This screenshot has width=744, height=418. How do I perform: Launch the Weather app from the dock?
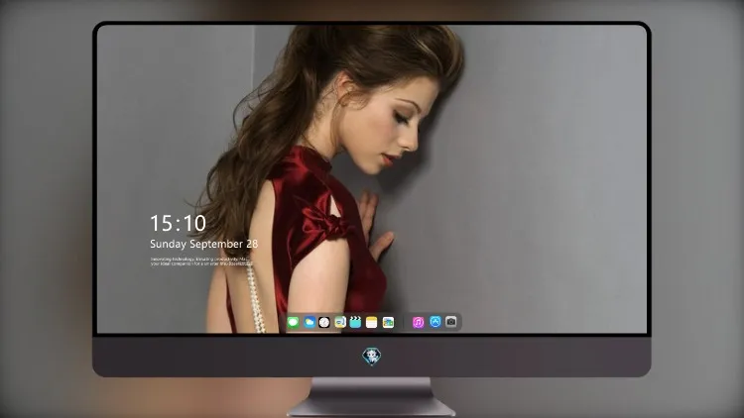click(310, 322)
